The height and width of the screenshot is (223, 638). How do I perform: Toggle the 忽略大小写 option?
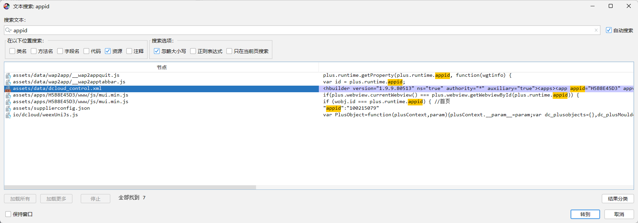tap(157, 51)
